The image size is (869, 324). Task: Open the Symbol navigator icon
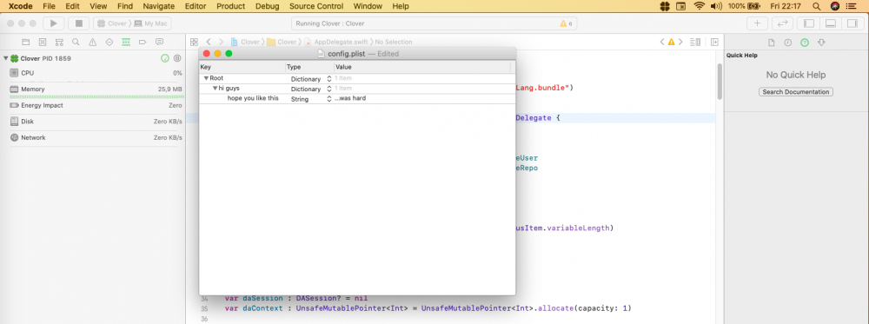point(59,42)
